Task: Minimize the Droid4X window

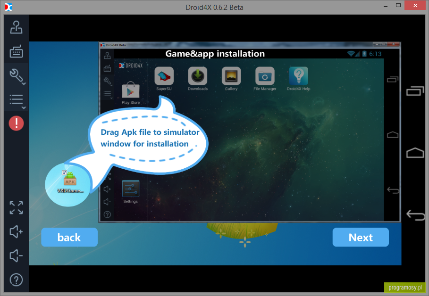Action: (x=386, y=6)
